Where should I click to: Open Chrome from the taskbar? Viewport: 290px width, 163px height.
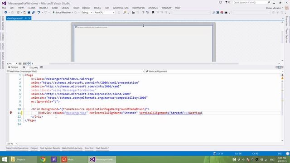click(x=43, y=159)
